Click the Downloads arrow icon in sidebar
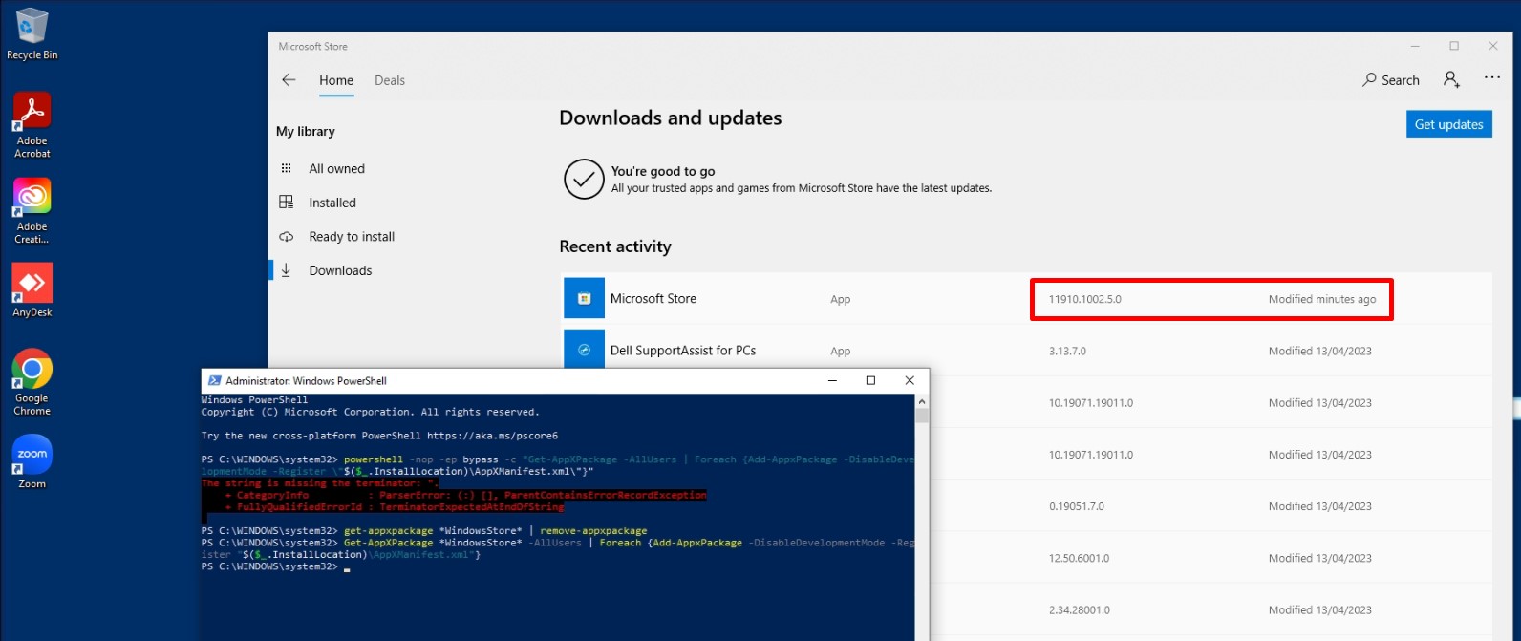 click(286, 270)
